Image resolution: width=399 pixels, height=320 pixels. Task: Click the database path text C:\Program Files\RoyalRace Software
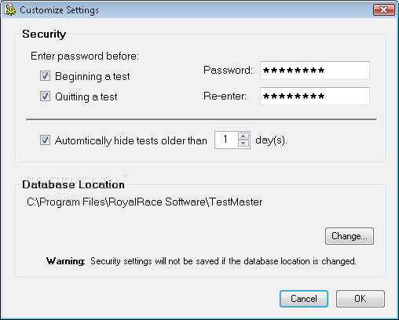tap(116, 202)
